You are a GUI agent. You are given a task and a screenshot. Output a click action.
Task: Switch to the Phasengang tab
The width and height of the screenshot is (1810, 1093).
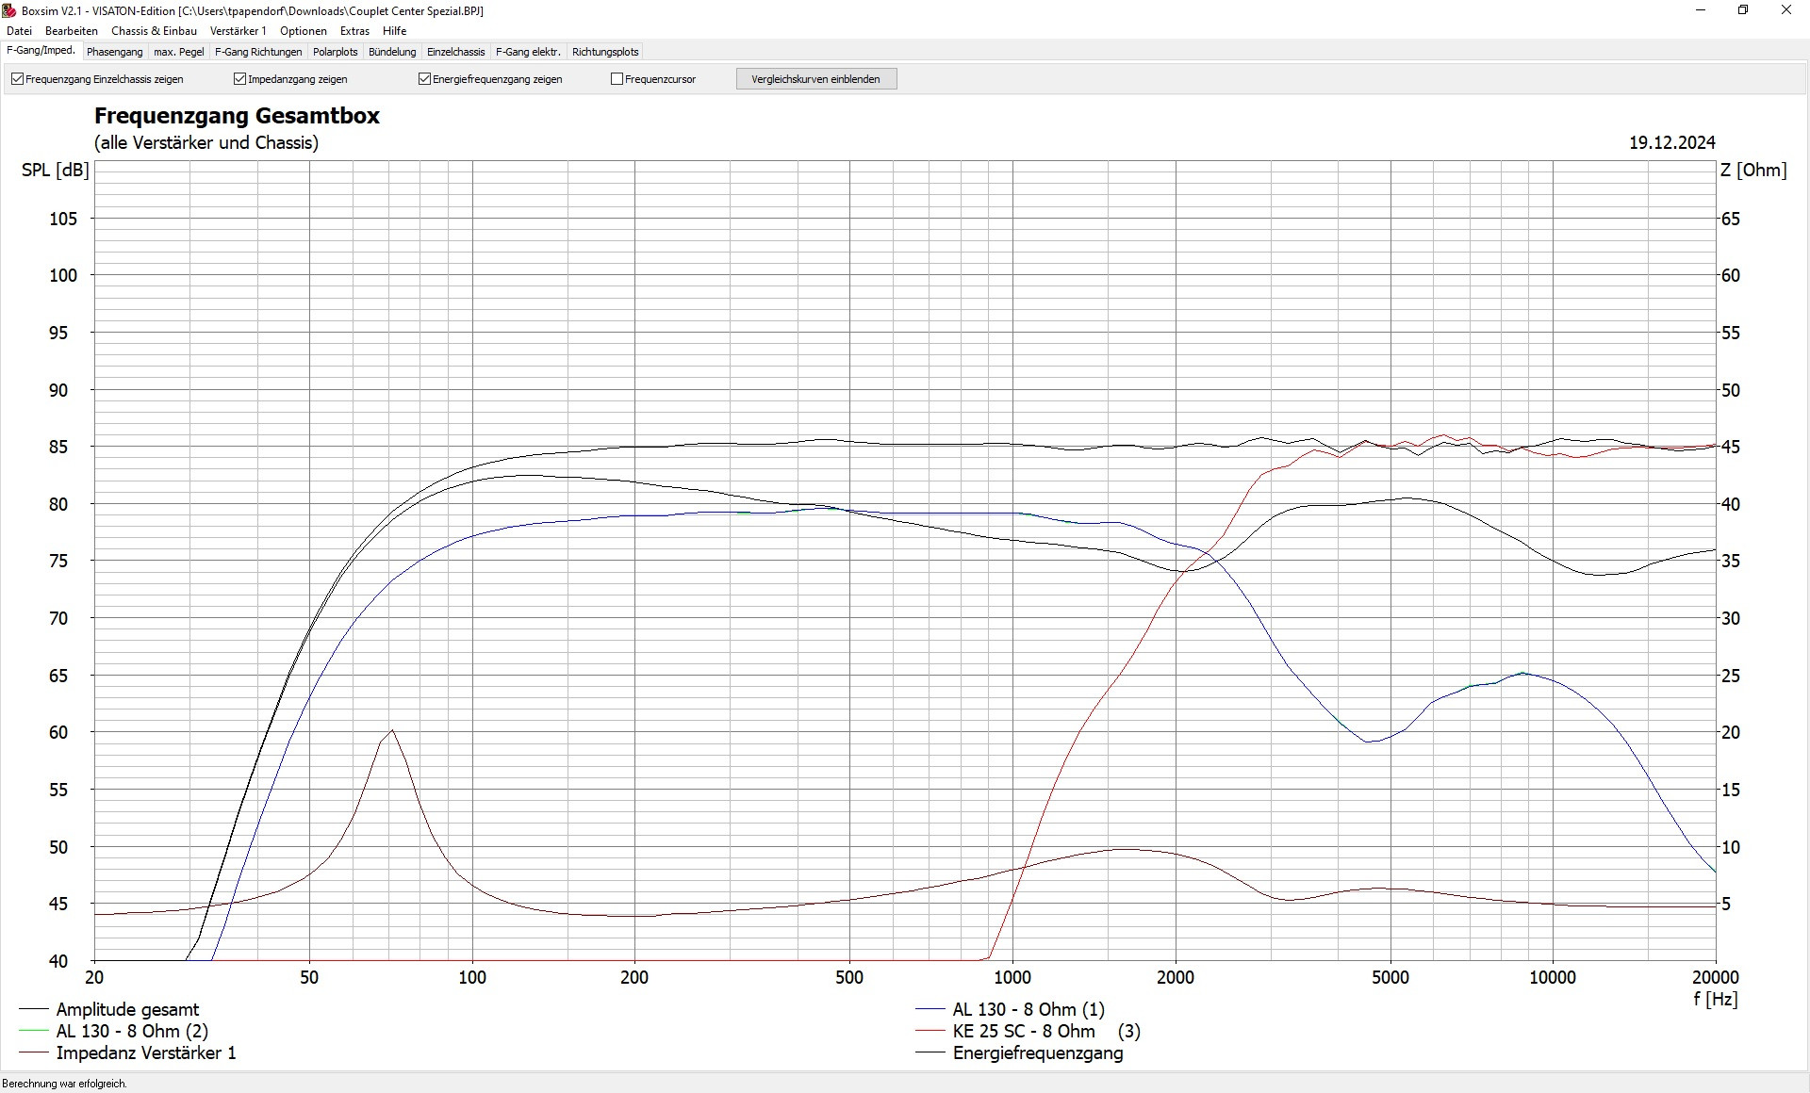pos(114,52)
